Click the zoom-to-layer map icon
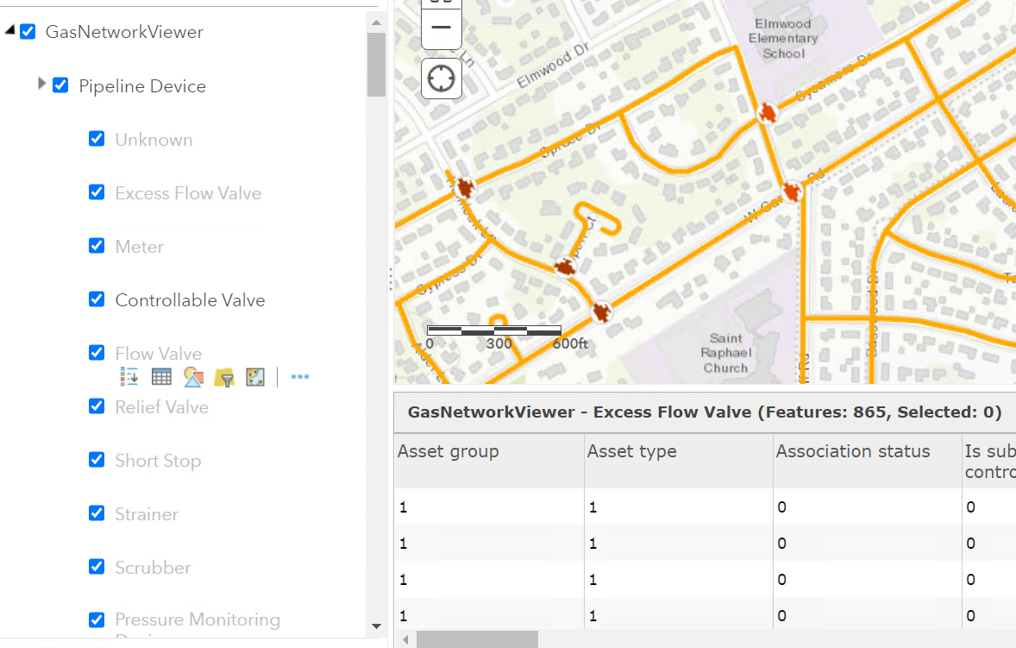Screen dimensions: 1016x648 pyautogui.click(x=255, y=377)
